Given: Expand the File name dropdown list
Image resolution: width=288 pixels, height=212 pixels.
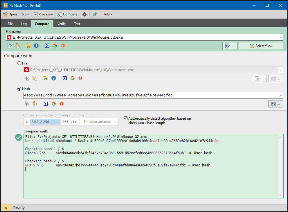Looking at the screenshot, I should point(281,37).
